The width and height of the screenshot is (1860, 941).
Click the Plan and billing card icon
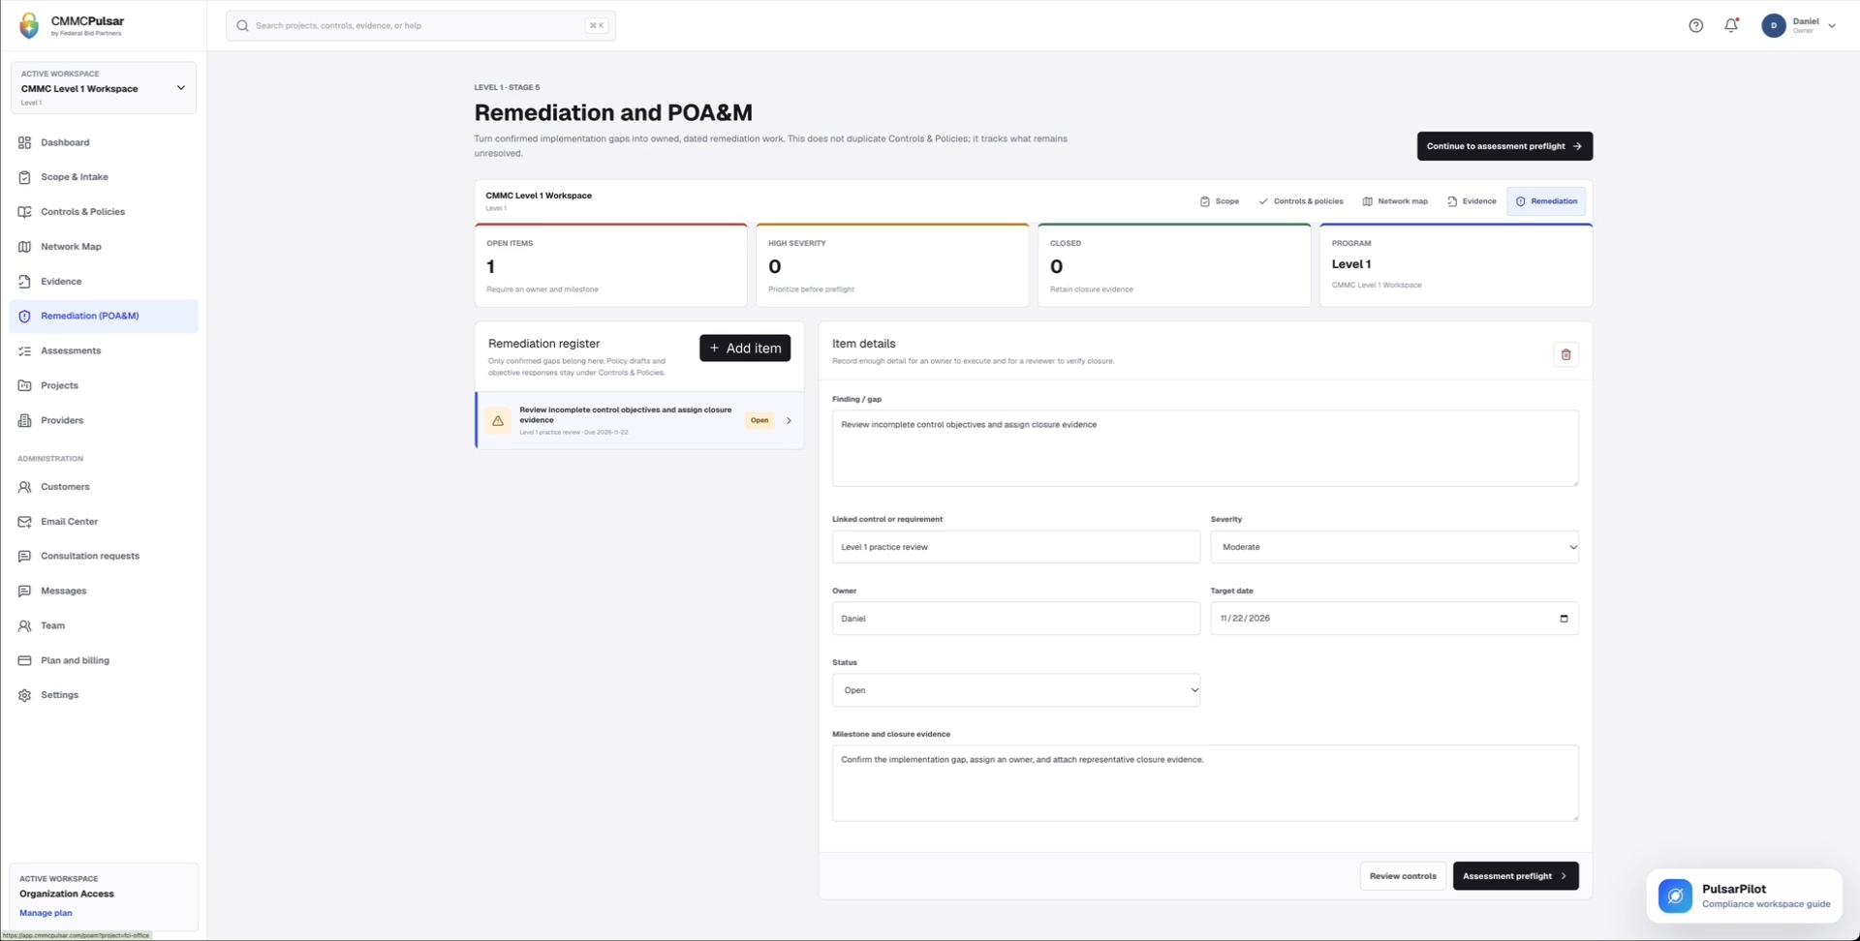[24, 661]
